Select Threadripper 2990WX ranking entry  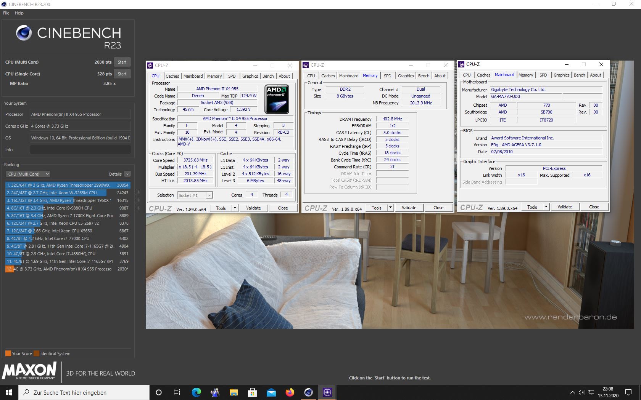pos(68,185)
